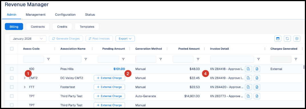Select the Credits sub-tab

[62, 27]
